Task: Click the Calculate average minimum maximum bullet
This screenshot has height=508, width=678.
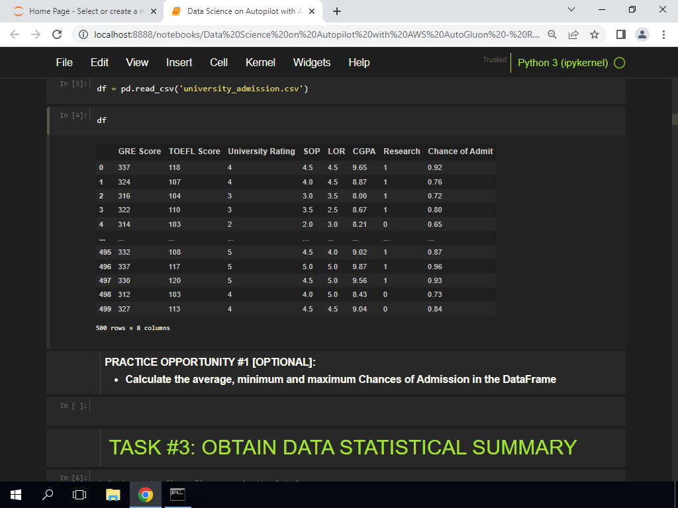Action: (341, 380)
